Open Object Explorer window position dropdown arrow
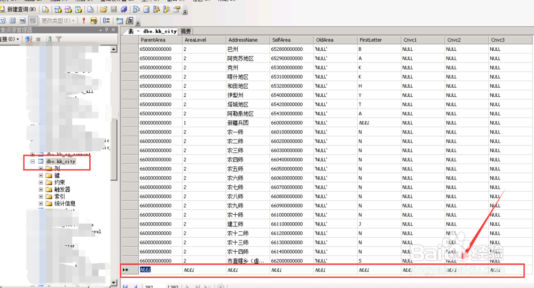 click(x=100, y=30)
